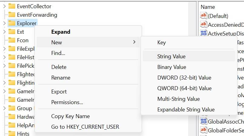Expand the FilePick key chevron
Image resolution: width=244 pixels, height=136 pixels.
(4, 66)
